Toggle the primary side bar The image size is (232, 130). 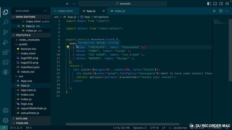(x=209, y=4)
